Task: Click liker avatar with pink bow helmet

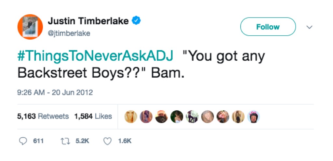Action: [x=254, y=116]
